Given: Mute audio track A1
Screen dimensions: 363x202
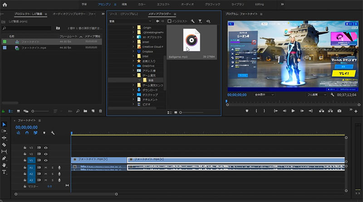Looking at the screenshot, I should 46,167.
